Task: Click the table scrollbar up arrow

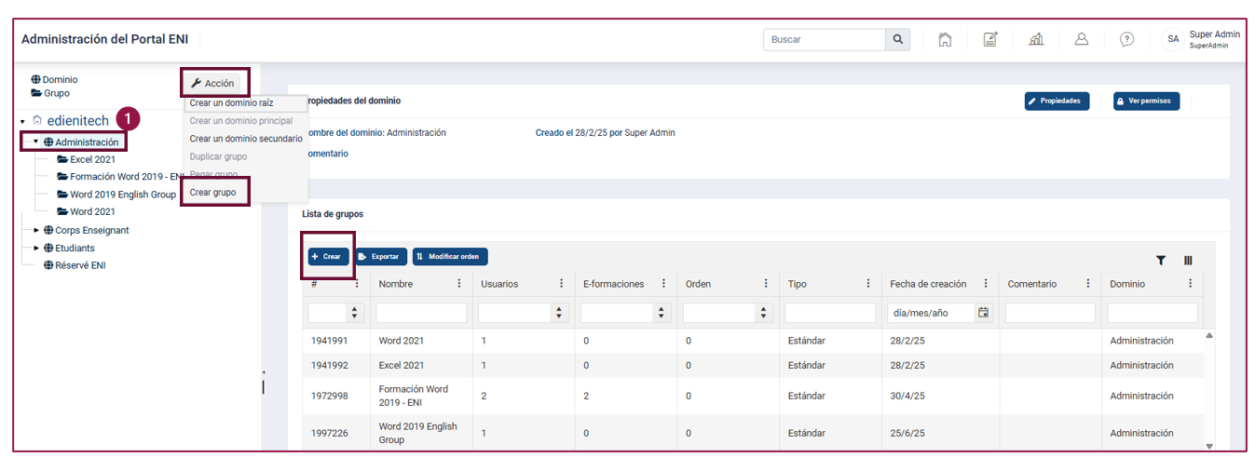Action: click(x=1210, y=335)
